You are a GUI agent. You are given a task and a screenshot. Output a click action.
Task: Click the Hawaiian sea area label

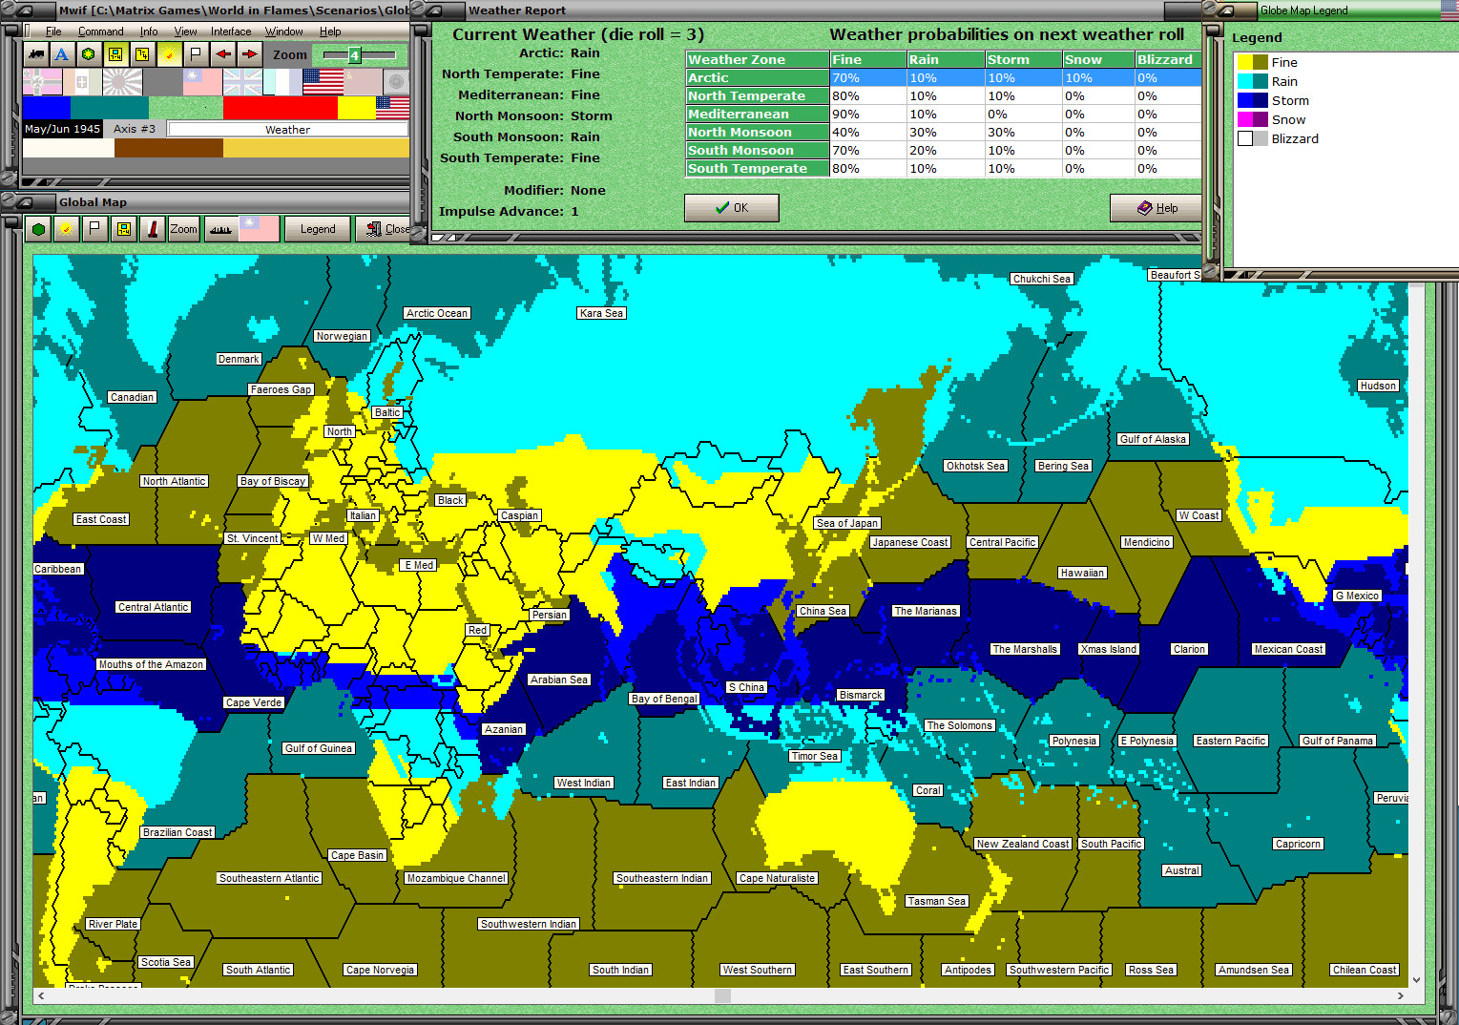1082,573
